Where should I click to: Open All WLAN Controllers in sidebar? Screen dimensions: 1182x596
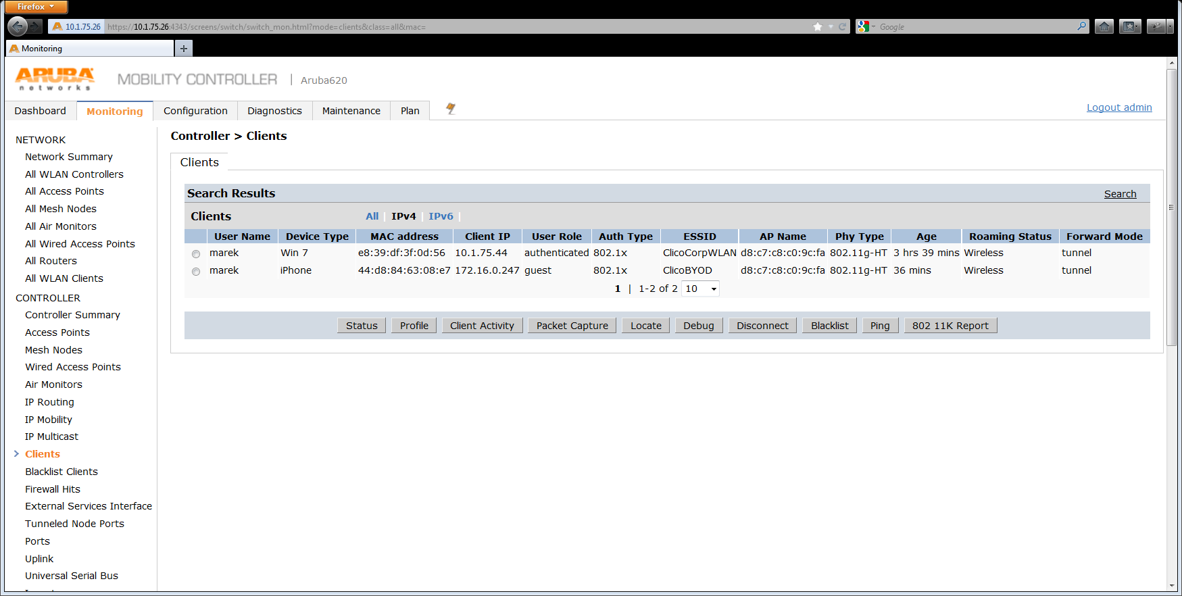coord(74,174)
